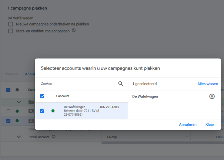
Task: Click search campaign icon in checked row
Action: 31,121
